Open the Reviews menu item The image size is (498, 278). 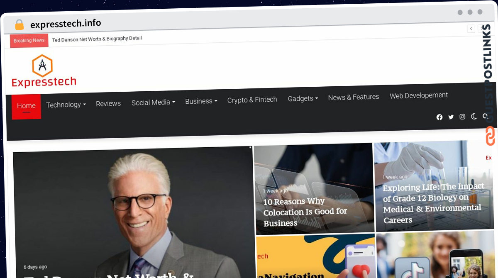pos(108,103)
